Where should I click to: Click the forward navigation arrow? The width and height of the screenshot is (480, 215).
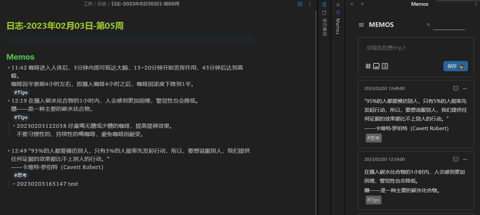tap(362, 4)
